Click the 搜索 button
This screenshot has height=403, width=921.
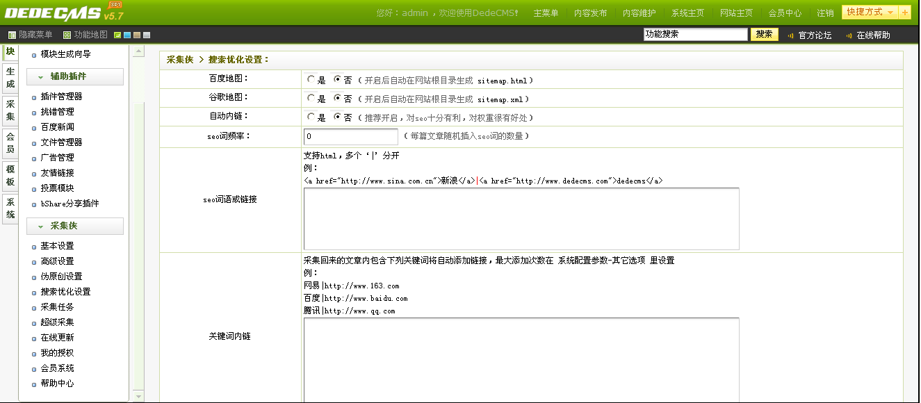pos(764,34)
